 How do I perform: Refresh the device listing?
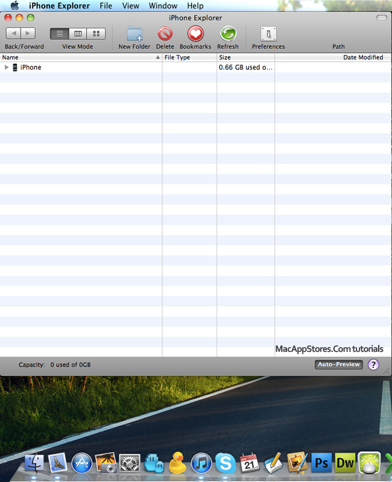(228, 34)
